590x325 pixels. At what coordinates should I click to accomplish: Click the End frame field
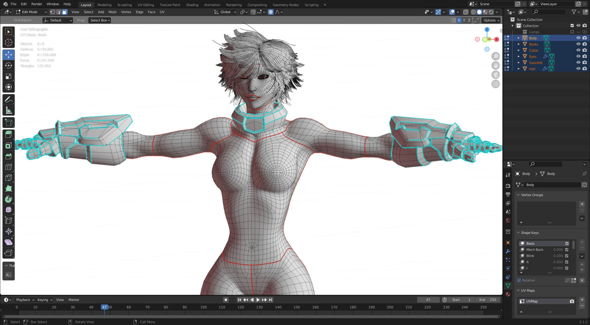[x=488, y=300]
